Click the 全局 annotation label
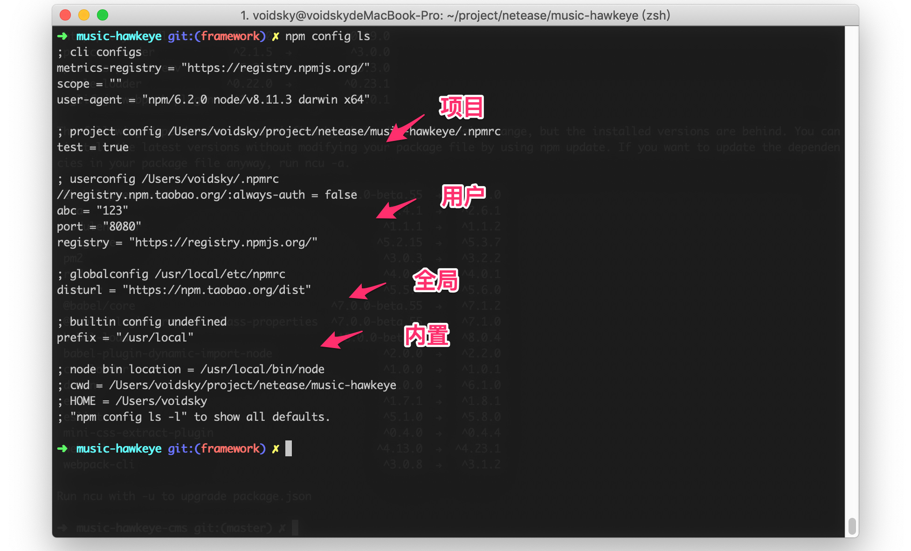911x551 pixels. 436,280
